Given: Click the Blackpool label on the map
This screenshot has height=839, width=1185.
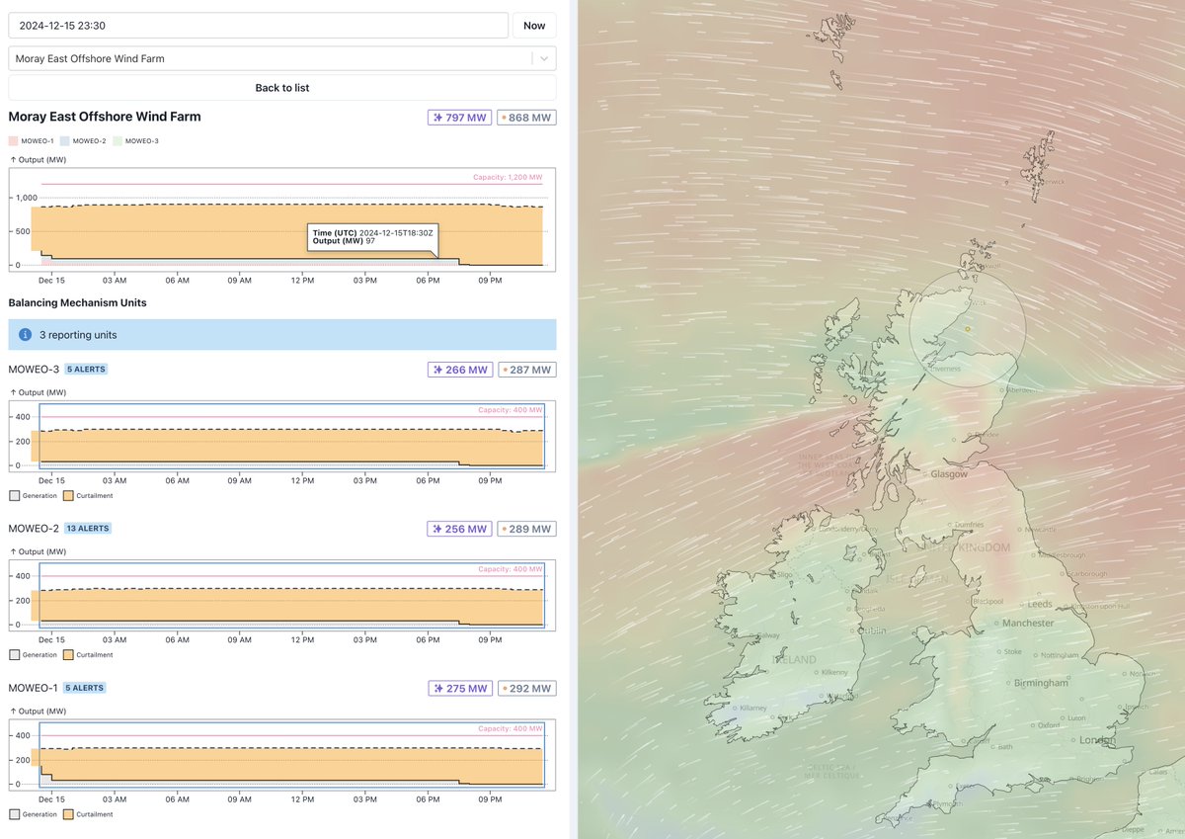Looking at the screenshot, I should pos(987,601).
